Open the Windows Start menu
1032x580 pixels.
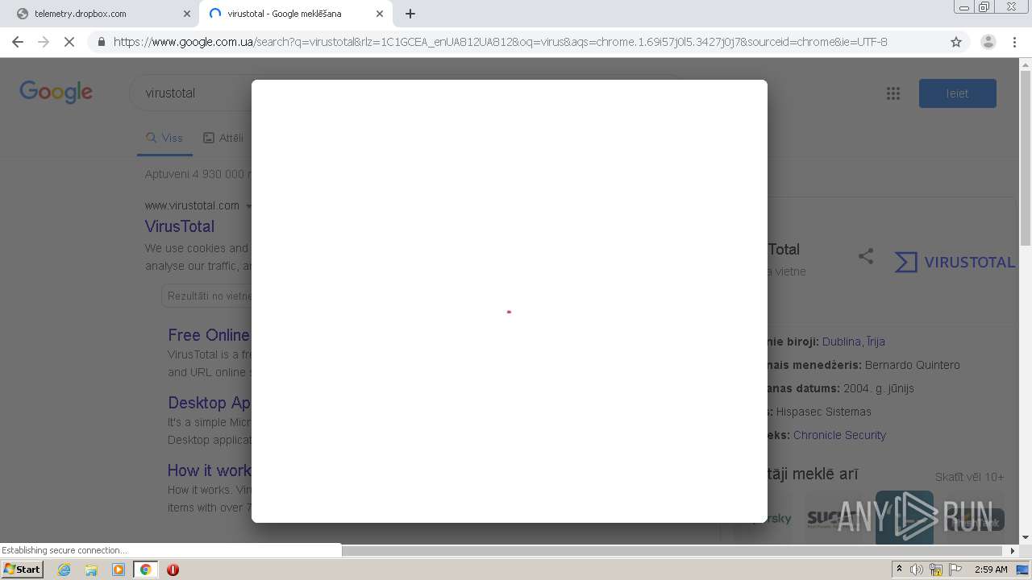[22, 569]
